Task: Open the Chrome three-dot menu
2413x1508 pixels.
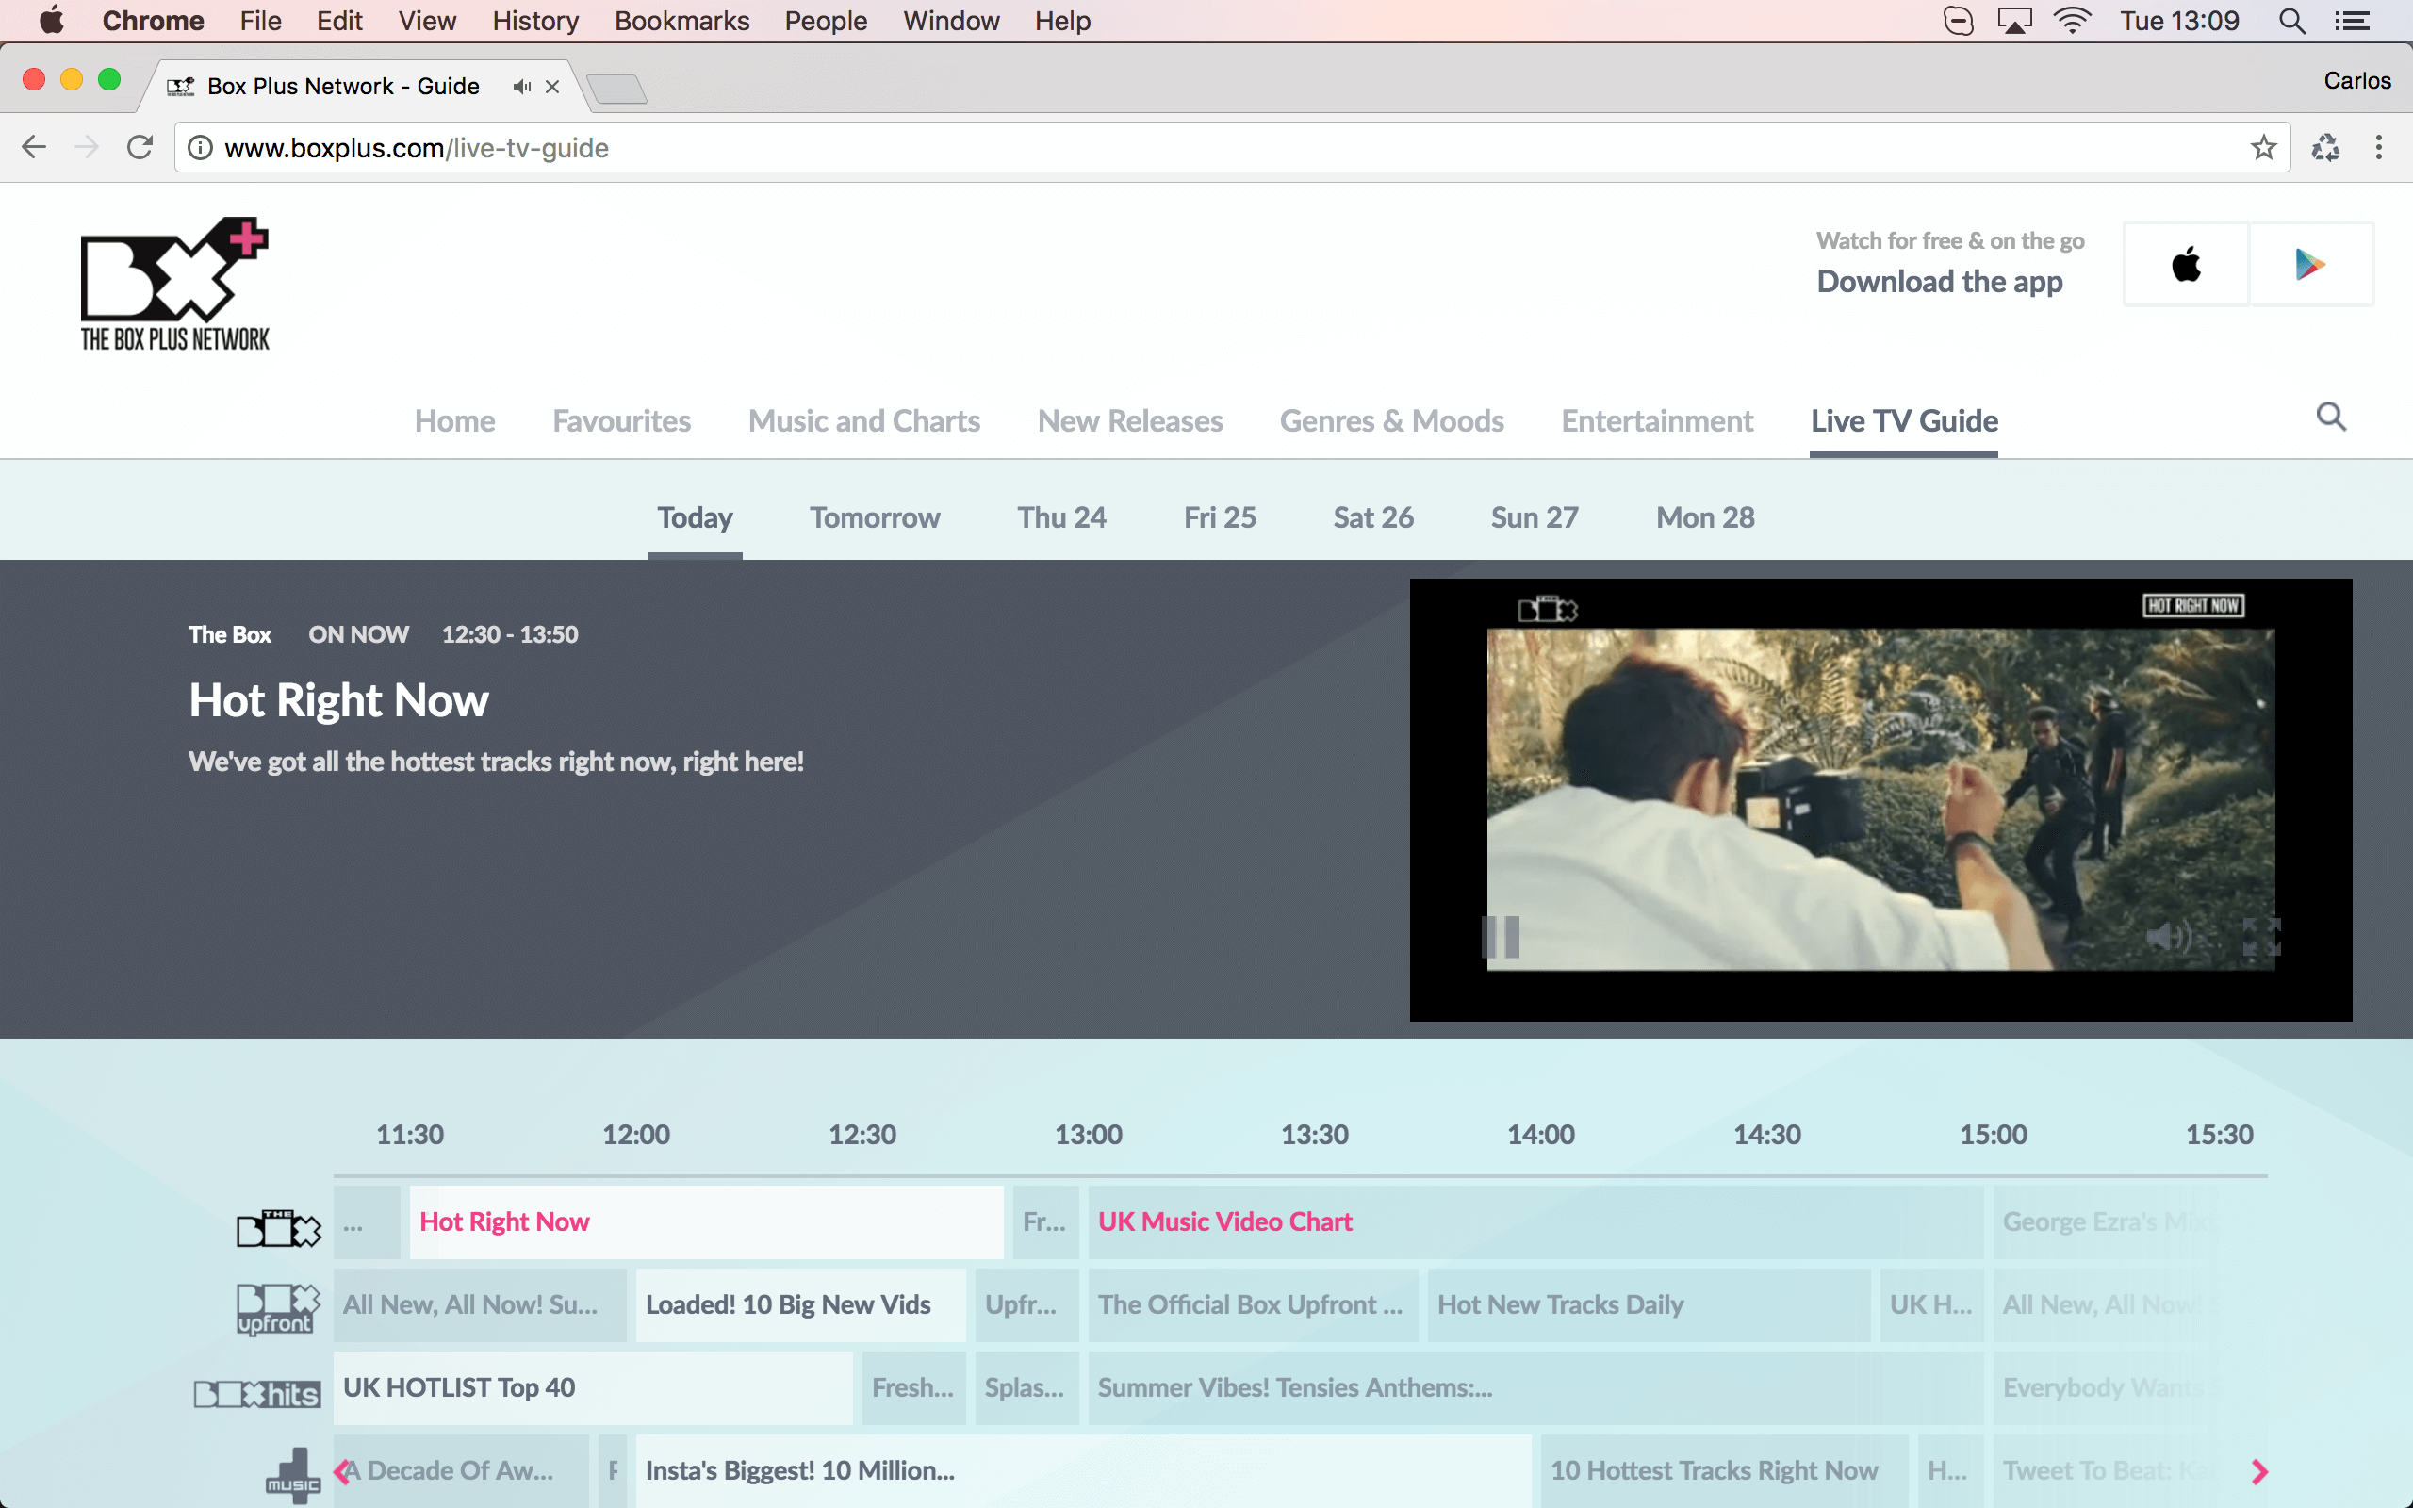Action: tap(2379, 148)
